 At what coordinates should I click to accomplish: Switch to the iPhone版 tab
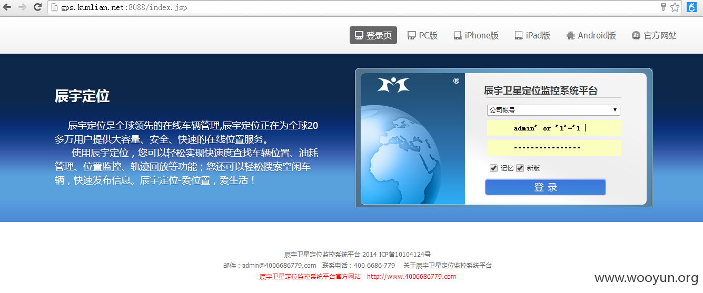477,36
